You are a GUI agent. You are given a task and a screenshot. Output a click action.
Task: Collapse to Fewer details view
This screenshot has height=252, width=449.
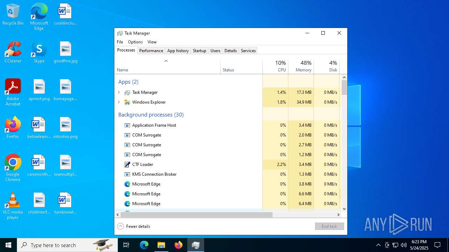pos(134,226)
